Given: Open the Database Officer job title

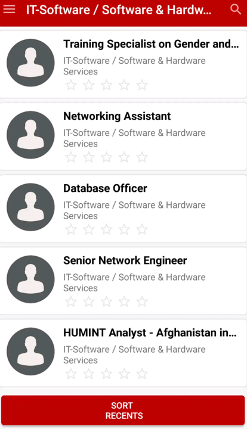Looking at the screenshot, I should pos(105,188).
